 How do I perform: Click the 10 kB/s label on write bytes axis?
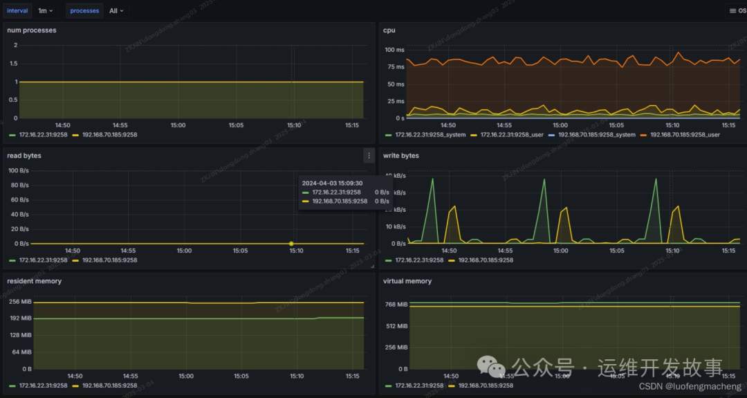point(396,226)
